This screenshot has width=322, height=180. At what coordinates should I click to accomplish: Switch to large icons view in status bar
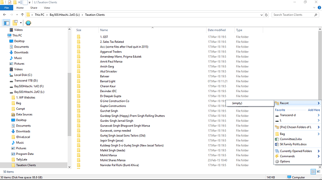(319, 172)
